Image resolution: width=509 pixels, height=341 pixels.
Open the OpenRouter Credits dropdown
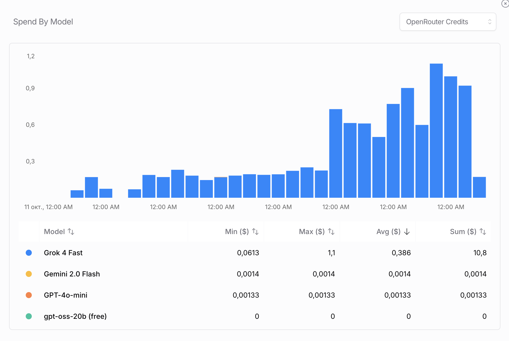tap(447, 22)
